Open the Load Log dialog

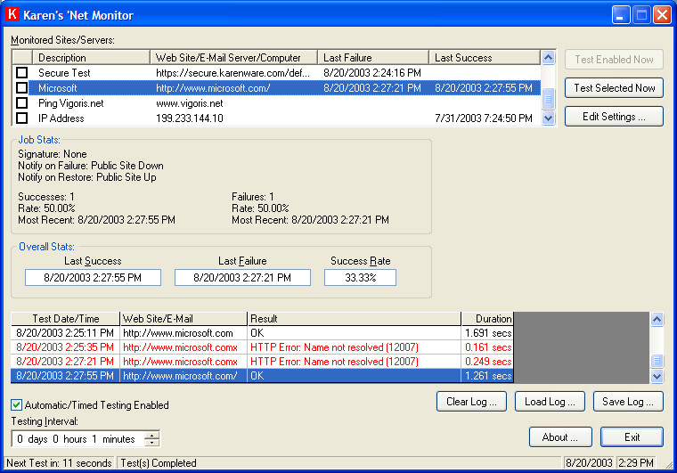[x=550, y=402]
